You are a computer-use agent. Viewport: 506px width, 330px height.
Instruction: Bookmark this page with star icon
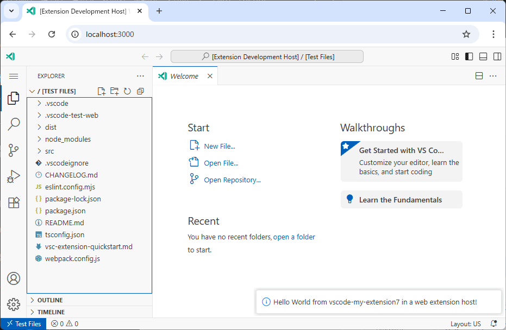466,34
